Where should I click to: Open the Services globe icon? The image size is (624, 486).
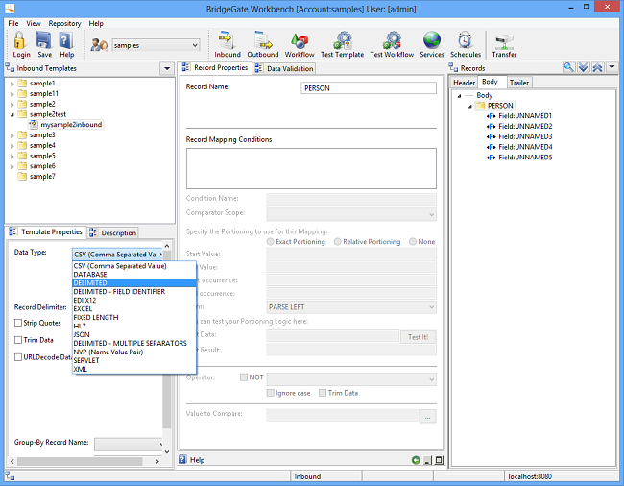point(432,44)
